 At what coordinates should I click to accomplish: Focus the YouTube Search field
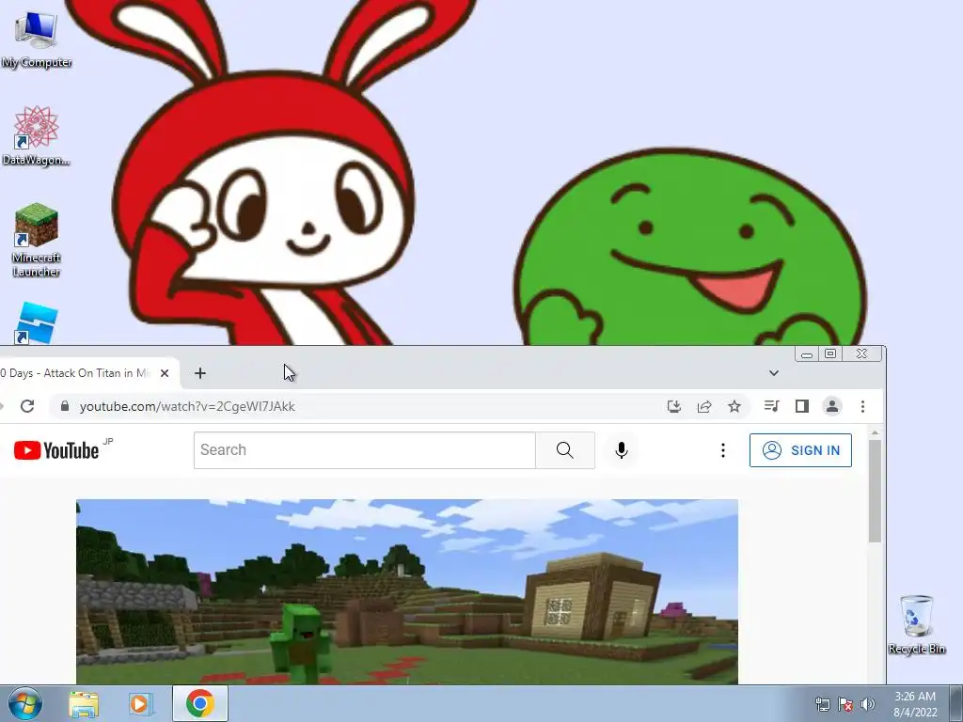[365, 450]
